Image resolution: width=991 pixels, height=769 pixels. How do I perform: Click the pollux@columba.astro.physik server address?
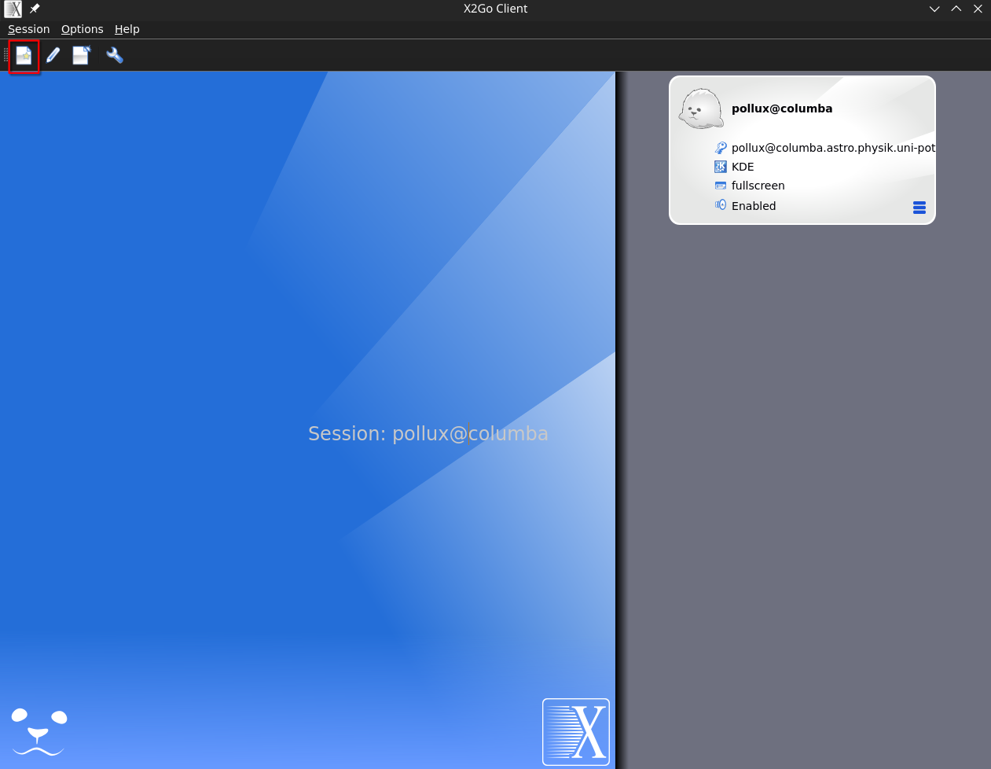(x=832, y=148)
